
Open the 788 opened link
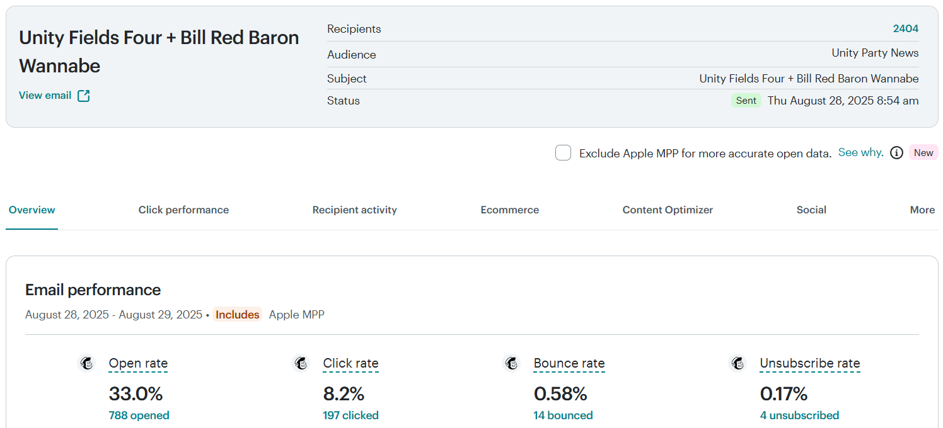(139, 415)
